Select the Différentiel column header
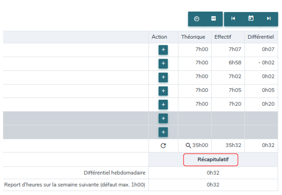This screenshot has height=195, width=282. (260, 37)
